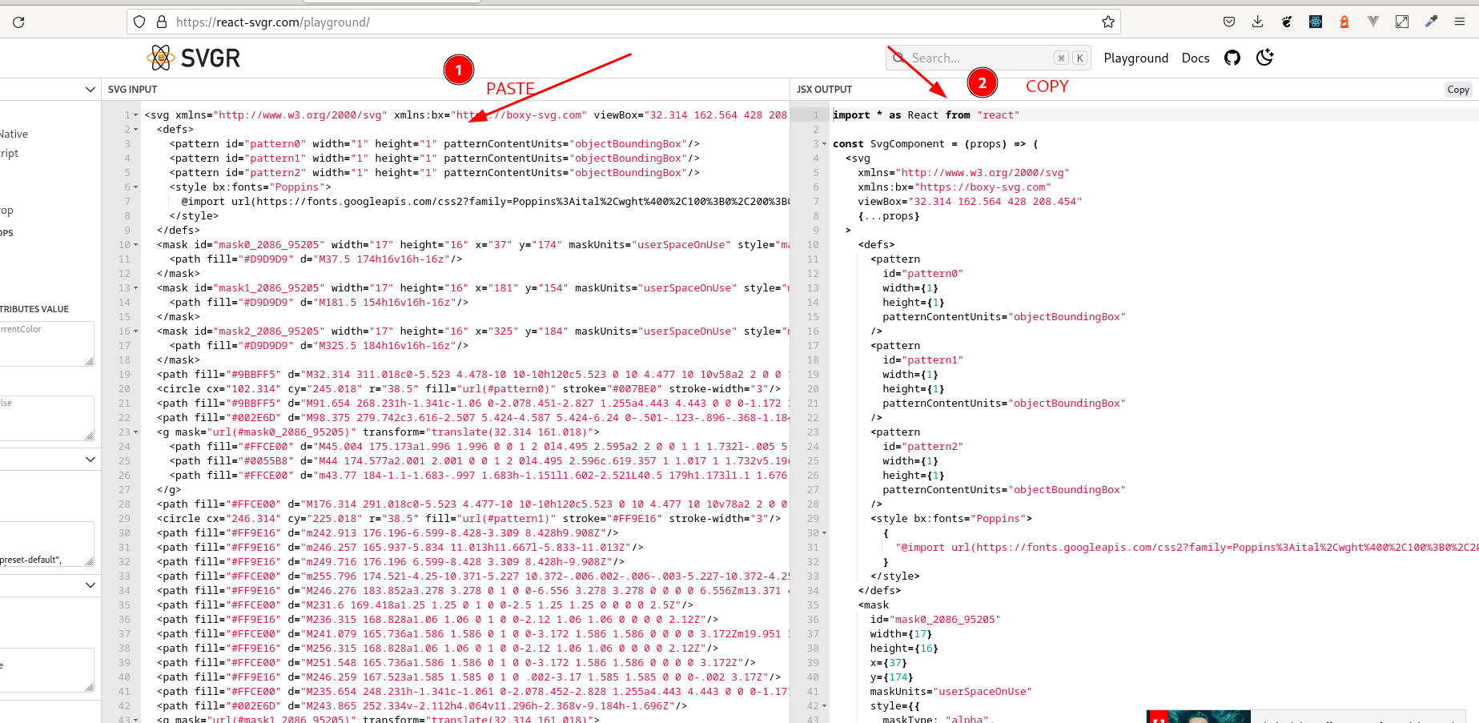Click the Vue DevTools extension icon
The width and height of the screenshot is (1479, 723).
pyautogui.click(x=1372, y=22)
